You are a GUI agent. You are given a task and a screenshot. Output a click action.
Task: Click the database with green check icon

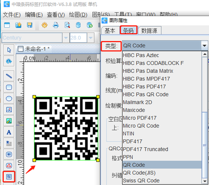89,25
